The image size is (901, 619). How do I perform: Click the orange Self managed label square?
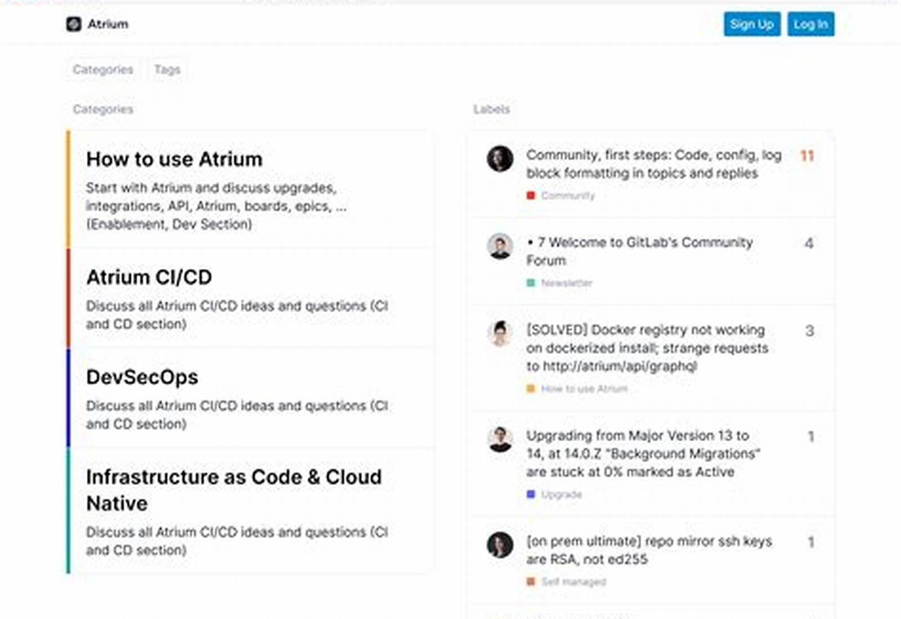tap(530, 581)
